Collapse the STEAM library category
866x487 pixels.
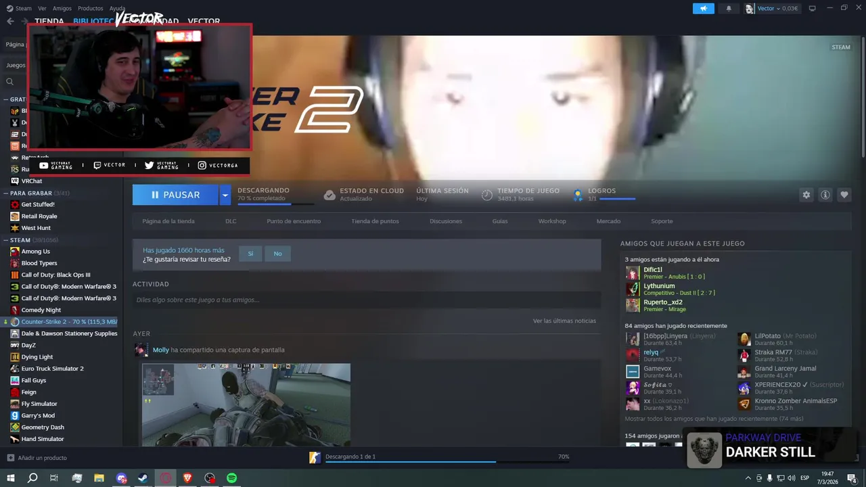point(6,240)
